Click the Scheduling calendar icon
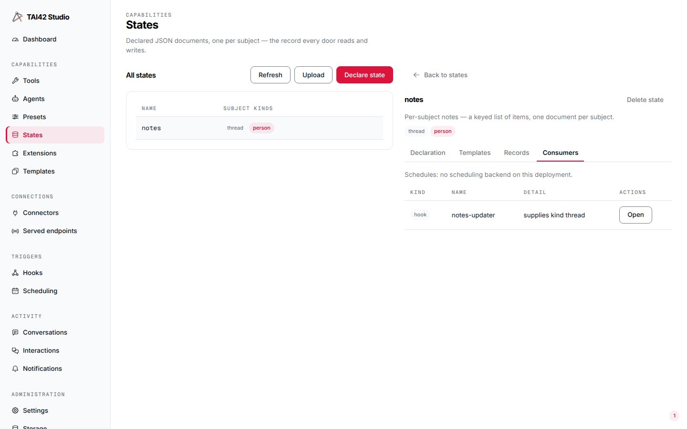 pos(15,291)
